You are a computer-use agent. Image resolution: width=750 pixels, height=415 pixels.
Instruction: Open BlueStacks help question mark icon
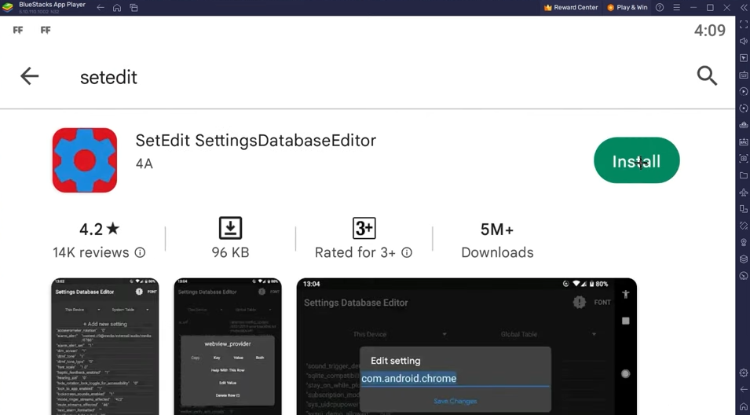click(x=660, y=8)
